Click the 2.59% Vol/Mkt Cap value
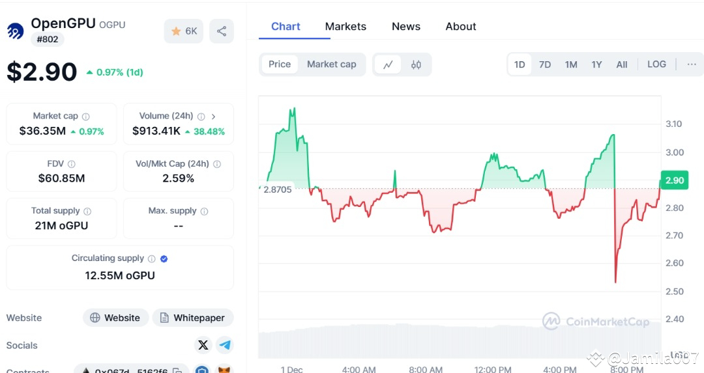Image resolution: width=704 pixels, height=373 pixels. coord(178,178)
